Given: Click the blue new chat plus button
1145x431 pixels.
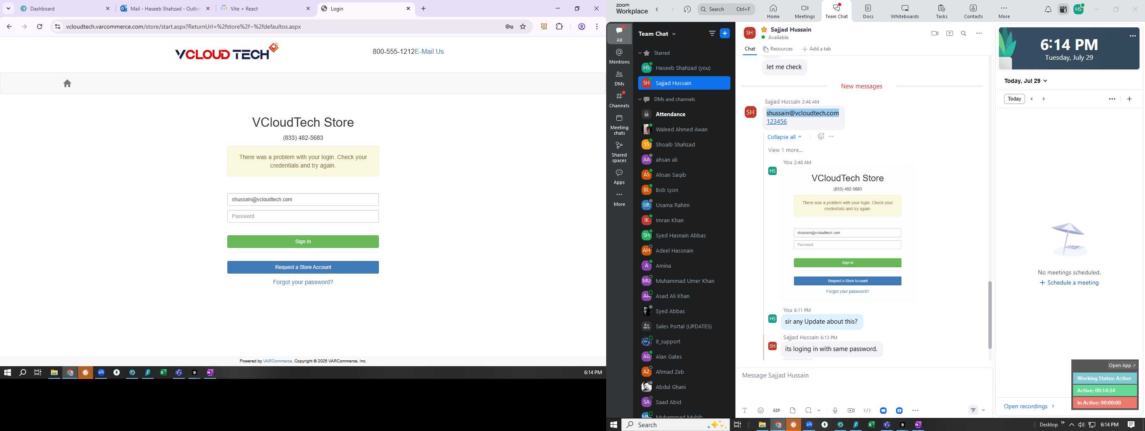Looking at the screenshot, I should click(x=724, y=33).
